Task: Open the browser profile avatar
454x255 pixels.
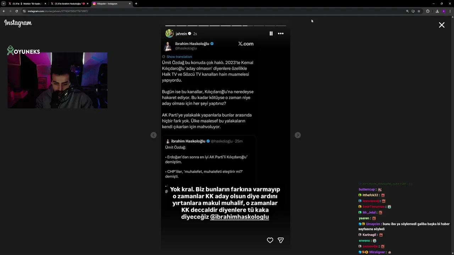Action: pyautogui.click(x=444, y=11)
